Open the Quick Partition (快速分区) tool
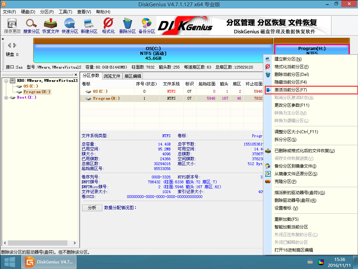Viewport: 358px width, 269px height. point(70,26)
